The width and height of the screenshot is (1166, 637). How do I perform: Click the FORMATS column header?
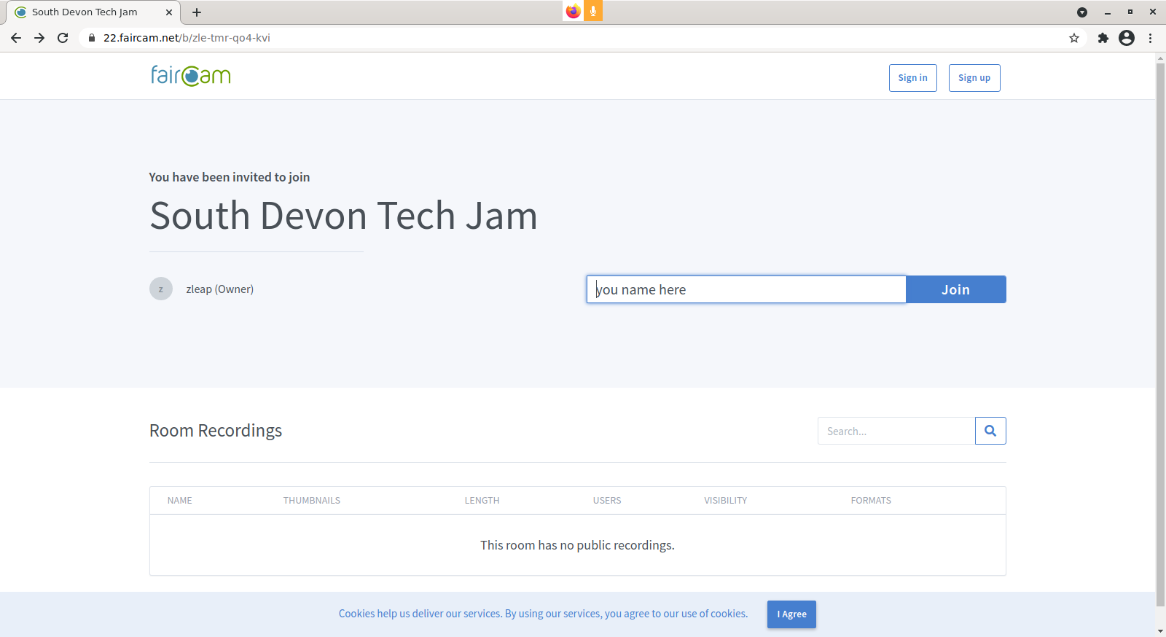pyautogui.click(x=871, y=501)
